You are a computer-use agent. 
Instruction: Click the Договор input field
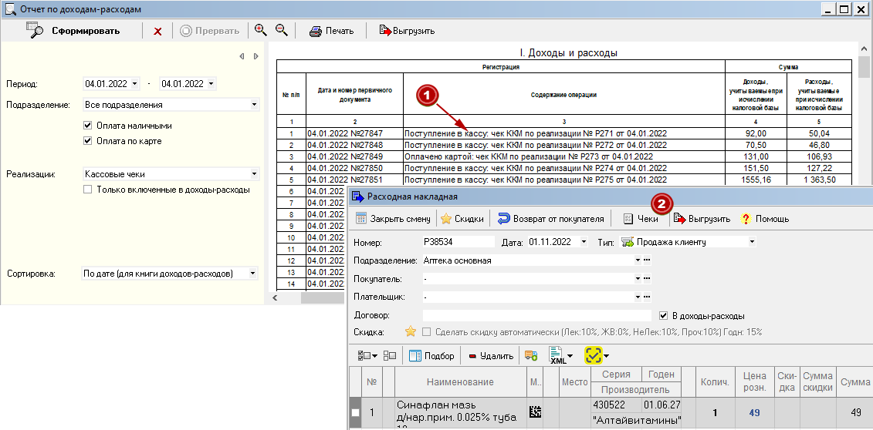click(x=536, y=315)
